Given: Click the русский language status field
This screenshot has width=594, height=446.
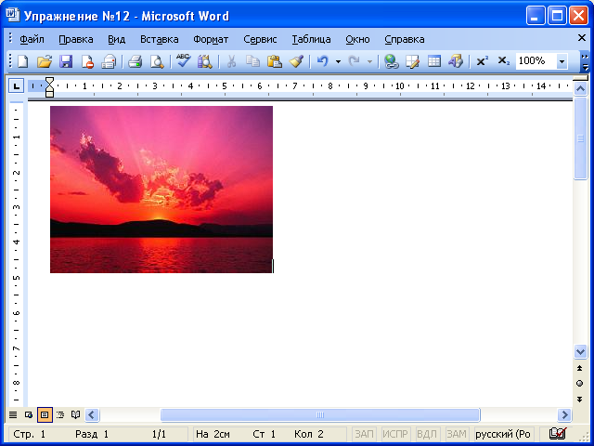Looking at the screenshot, I should (504, 434).
